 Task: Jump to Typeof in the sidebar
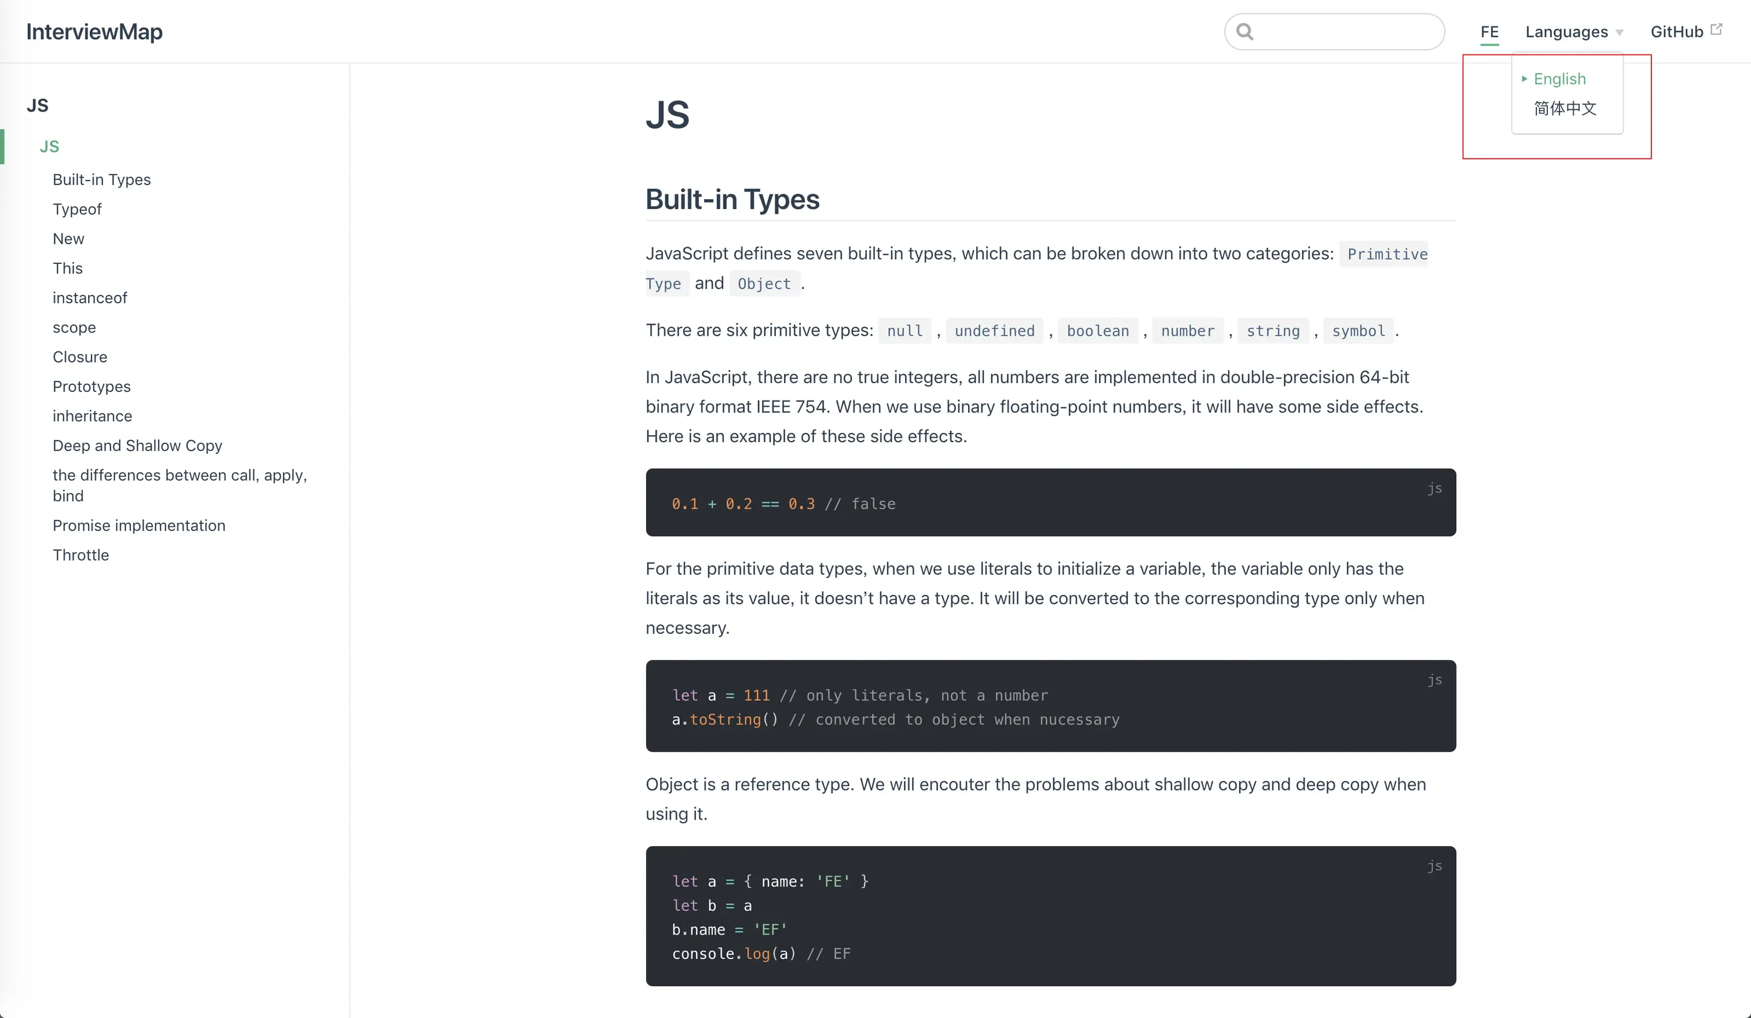77,209
